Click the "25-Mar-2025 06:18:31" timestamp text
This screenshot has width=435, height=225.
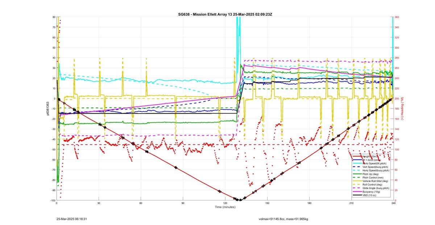[x=71, y=219]
